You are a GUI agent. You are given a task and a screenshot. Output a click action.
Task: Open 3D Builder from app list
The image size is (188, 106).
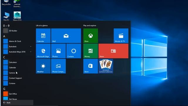[18, 31]
